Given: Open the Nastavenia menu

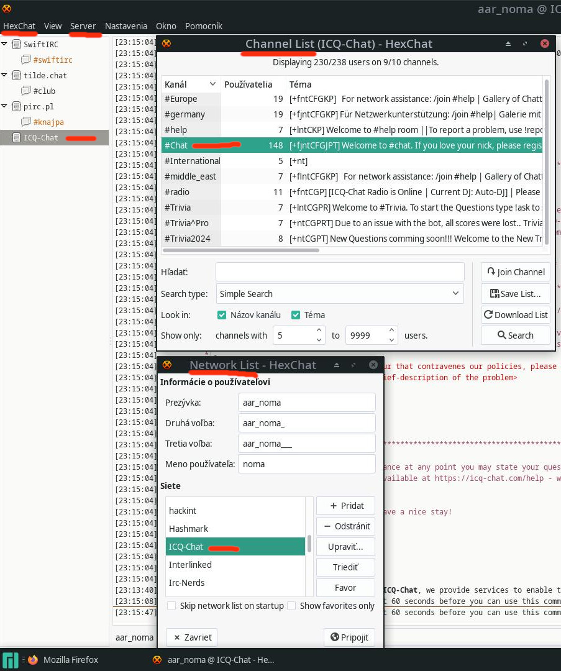Looking at the screenshot, I should coord(126,26).
